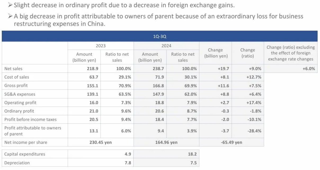Click the Cost of sales row label

[17, 77]
